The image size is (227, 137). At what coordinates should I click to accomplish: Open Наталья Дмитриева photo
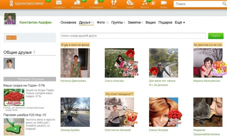click(x=75, y=63)
